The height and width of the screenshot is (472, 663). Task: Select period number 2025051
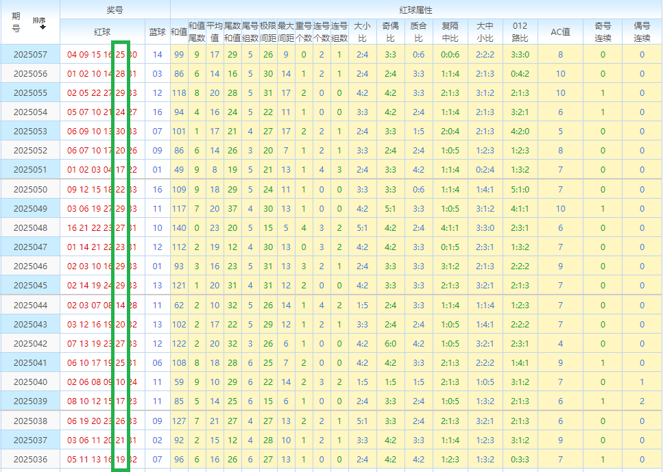(x=30, y=169)
